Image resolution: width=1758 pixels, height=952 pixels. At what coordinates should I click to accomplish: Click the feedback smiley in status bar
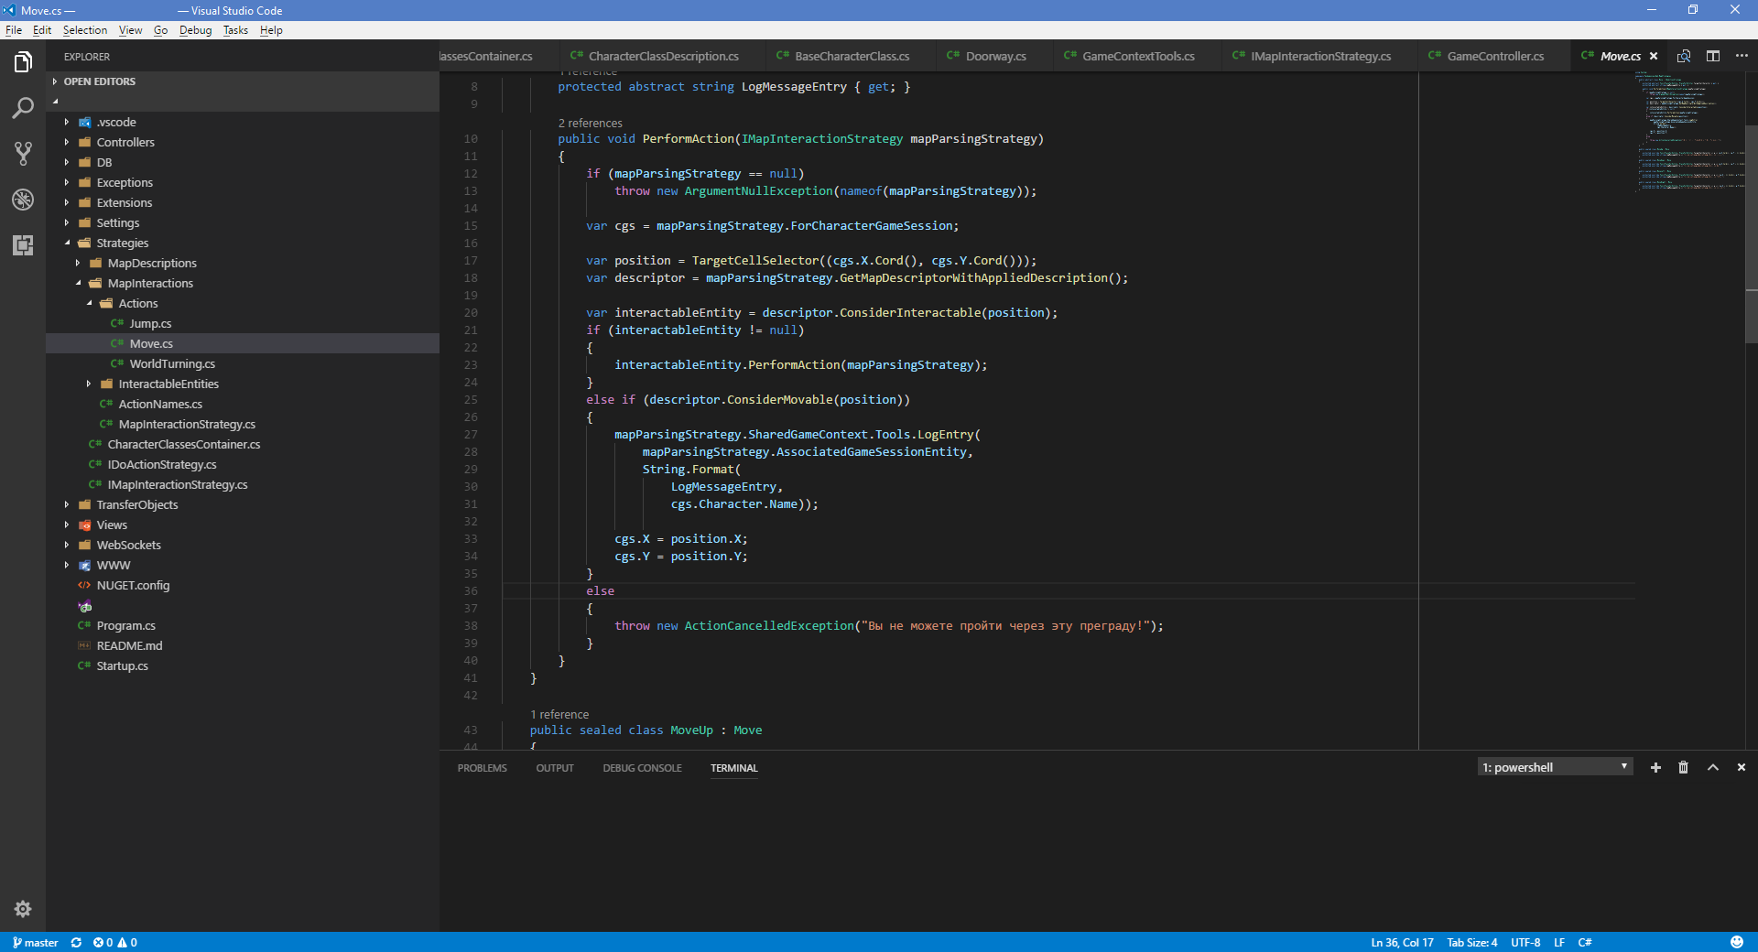(x=1736, y=942)
